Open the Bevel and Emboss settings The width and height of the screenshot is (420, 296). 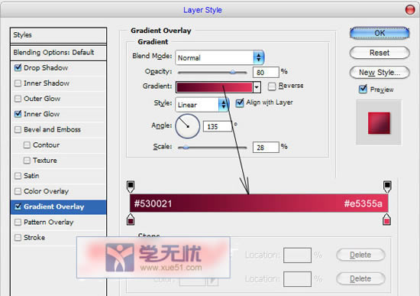(52, 129)
